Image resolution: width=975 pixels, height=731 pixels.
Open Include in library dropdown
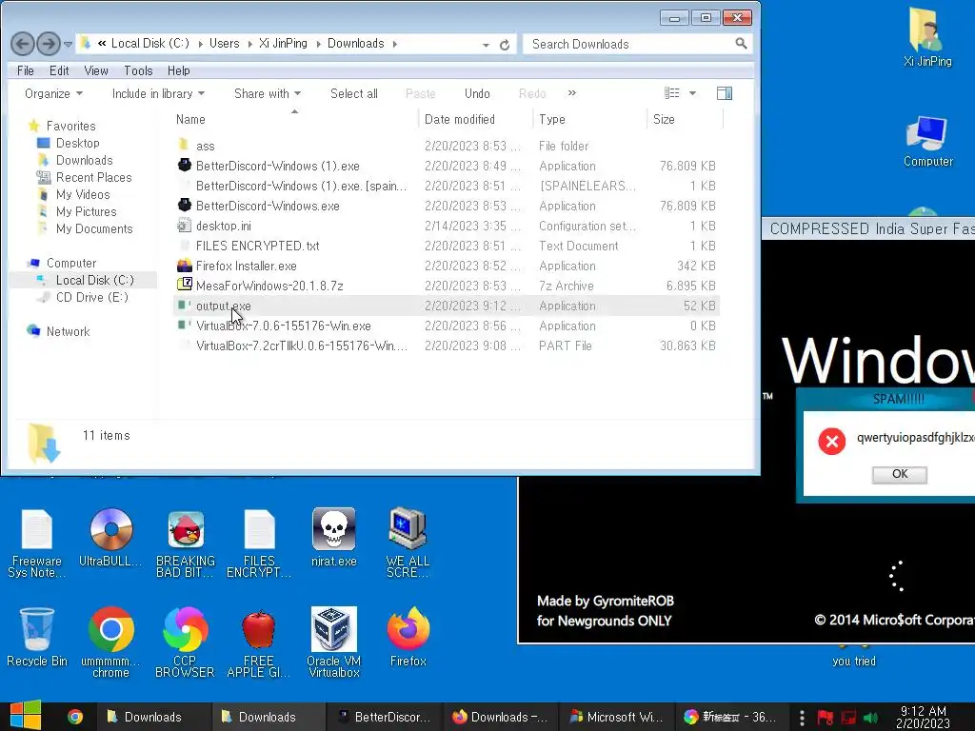pyautogui.click(x=158, y=93)
